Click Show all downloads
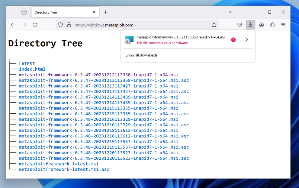299x188 pixels. pyautogui.click(x=141, y=55)
